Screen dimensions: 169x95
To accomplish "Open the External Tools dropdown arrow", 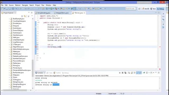I will pyautogui.click(x=58, y=9).
